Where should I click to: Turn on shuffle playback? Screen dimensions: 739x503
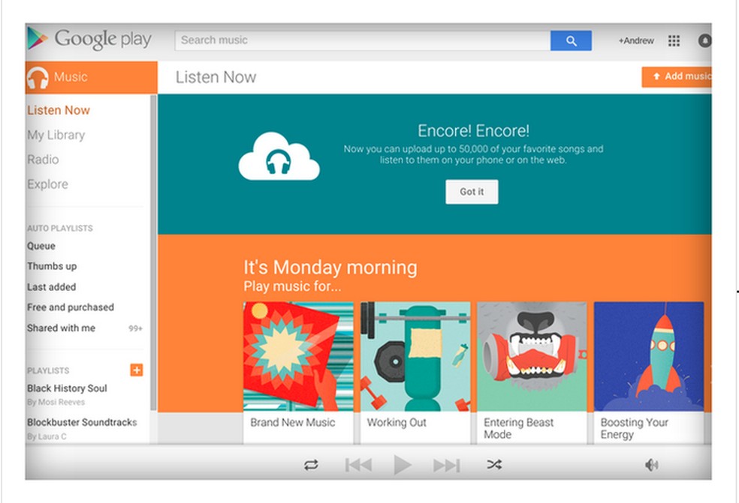493,464
